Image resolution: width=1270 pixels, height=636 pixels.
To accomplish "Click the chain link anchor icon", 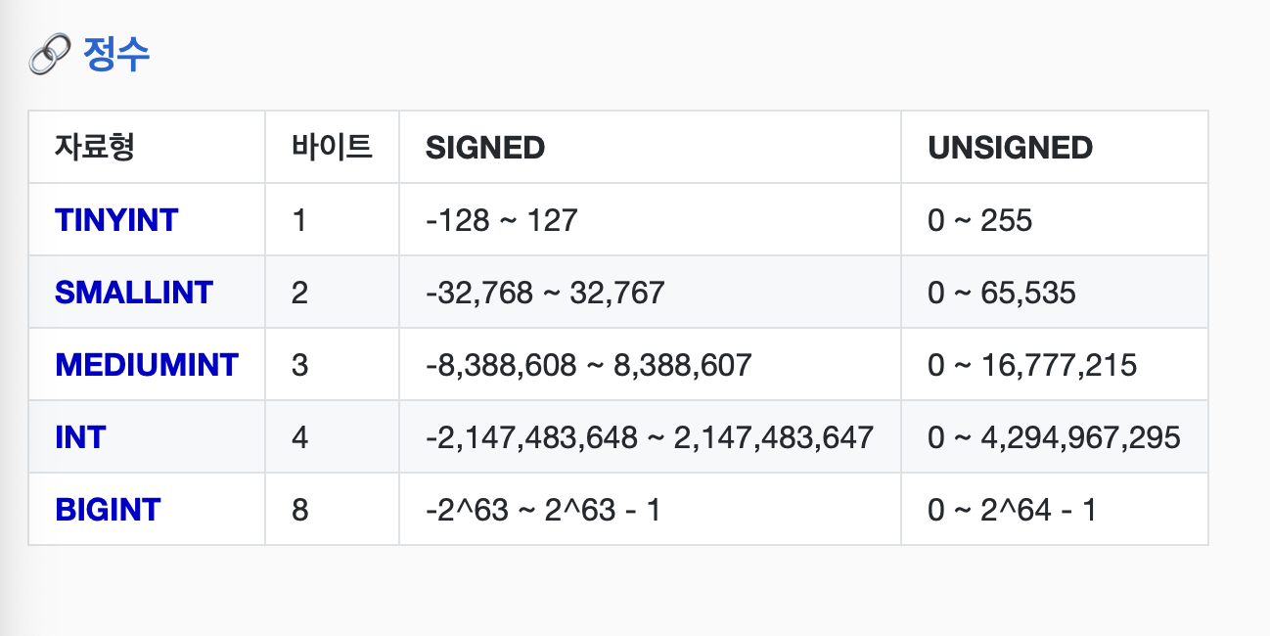I will [49, 56].
